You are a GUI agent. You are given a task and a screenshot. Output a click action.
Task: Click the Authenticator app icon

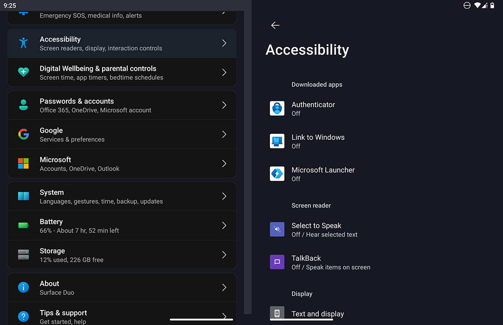click(277, 108)
